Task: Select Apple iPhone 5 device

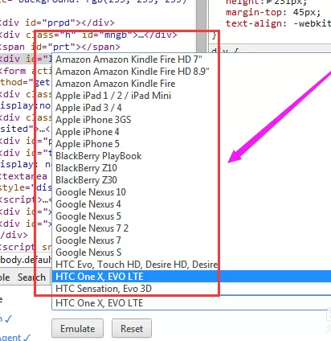Action: [191, 144]
